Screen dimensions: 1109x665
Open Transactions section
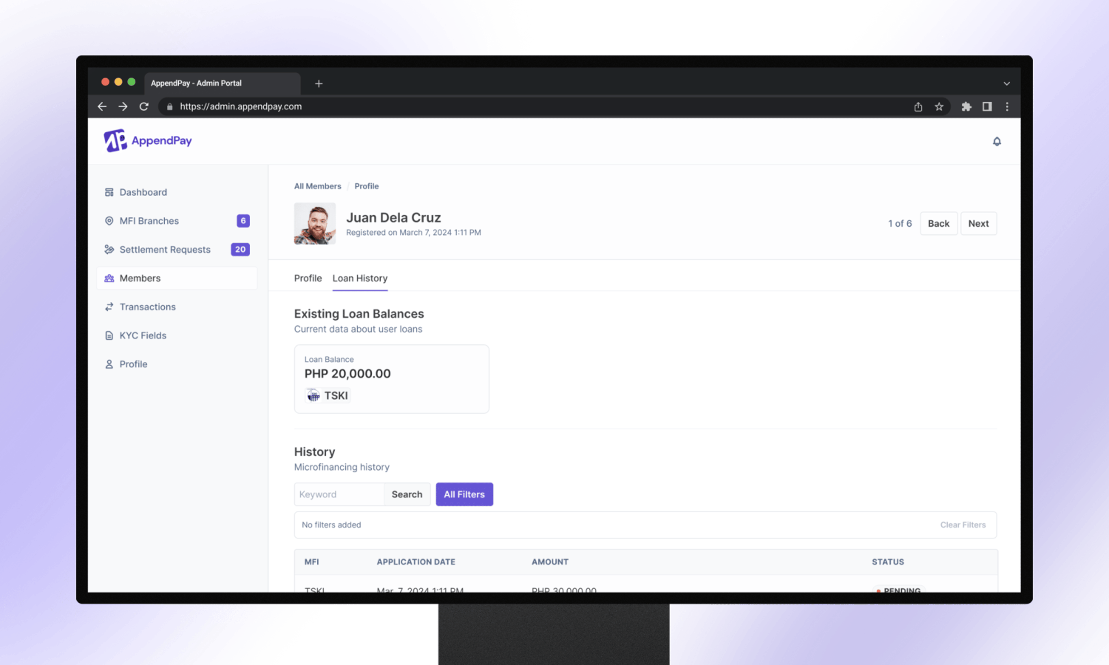[x=147, y=306]
